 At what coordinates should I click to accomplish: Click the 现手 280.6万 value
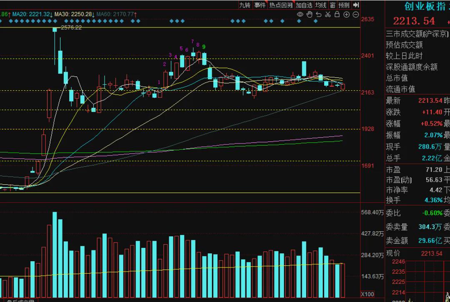coord(430,147)
